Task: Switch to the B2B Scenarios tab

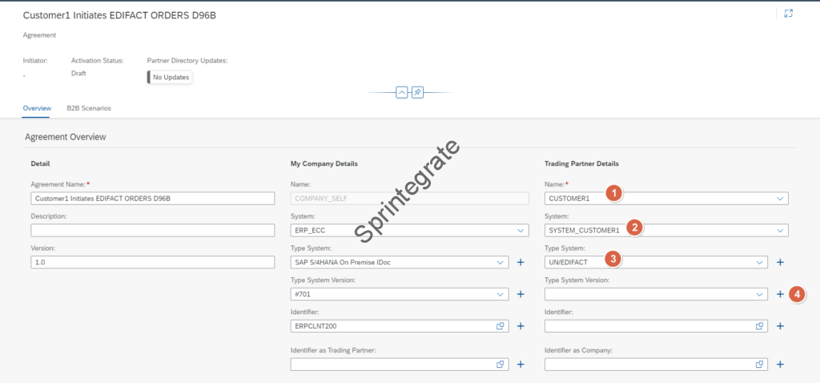Action: (89, 107)
